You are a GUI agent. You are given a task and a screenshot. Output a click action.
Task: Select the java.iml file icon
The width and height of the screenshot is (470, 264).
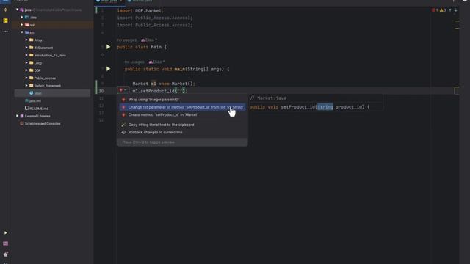coord(26,101)
